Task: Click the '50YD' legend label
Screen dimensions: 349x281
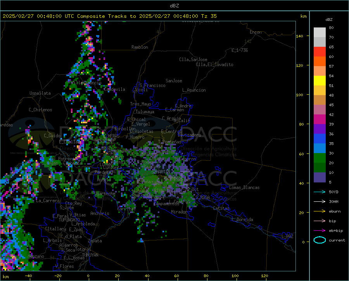Action: tap(333, 192)
